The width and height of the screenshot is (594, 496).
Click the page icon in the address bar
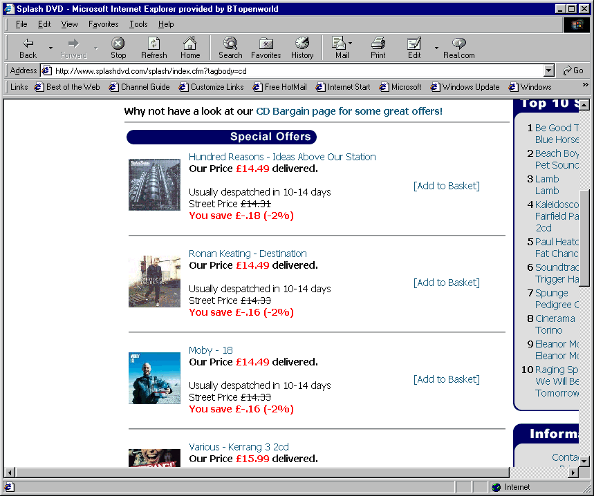46,70
